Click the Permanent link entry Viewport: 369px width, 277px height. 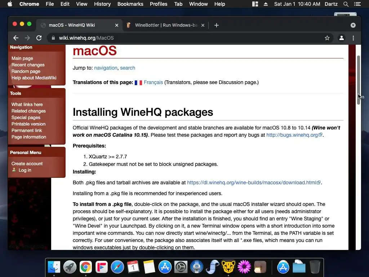[27, 130]
